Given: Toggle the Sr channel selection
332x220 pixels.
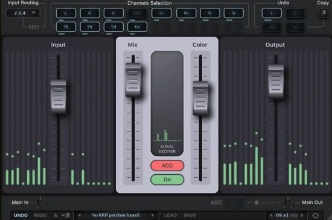Looking at the screenshot, I should pos(234,13).
